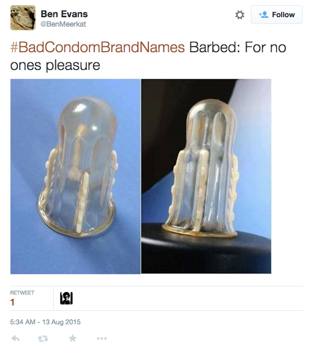The width and height of the screenshot is (313, 351).
Task: Enlarge the left photo on blue background
Action: 75,176
